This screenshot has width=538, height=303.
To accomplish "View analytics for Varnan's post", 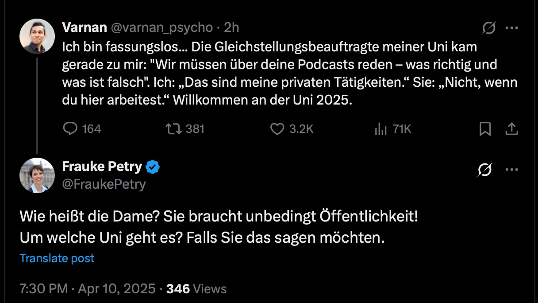I will (381, 128).
